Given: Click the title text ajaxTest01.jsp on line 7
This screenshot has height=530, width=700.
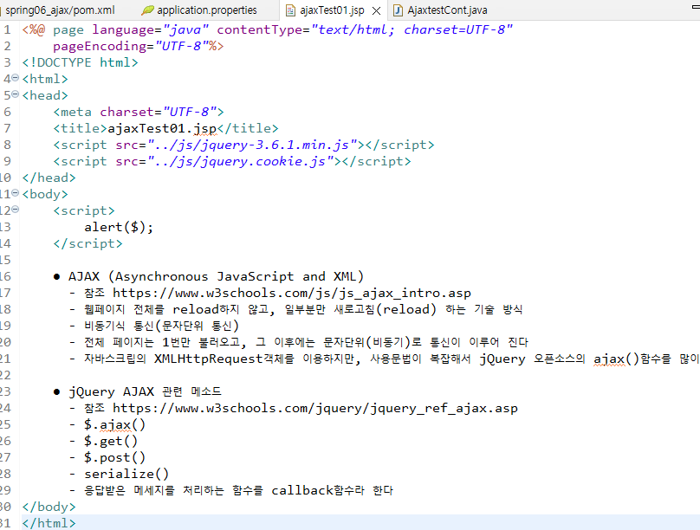Looking at the screenshot, I should click(x=162, y=128).
